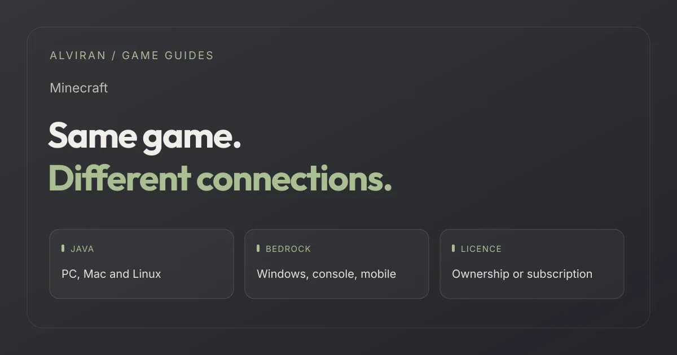
Task: Select the "JAVA" card label
Action: [82, 249]
